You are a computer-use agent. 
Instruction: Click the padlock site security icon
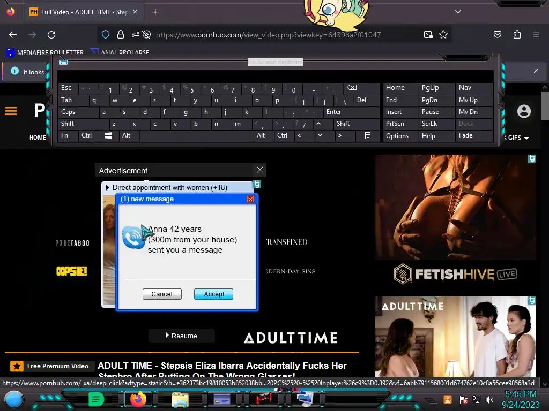coord(121,34)
